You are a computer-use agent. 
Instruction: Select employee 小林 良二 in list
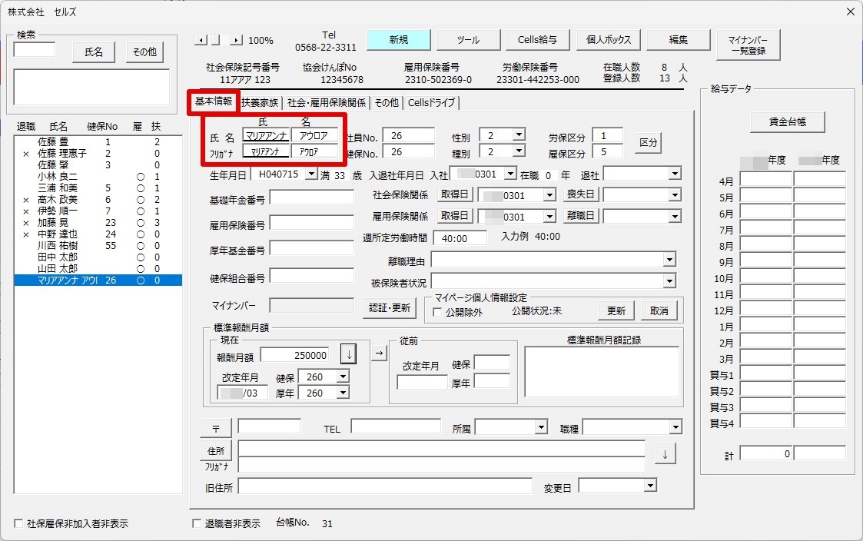coord(98,177)
